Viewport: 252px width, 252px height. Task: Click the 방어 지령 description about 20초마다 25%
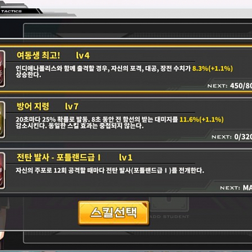(x=120, y=123)
